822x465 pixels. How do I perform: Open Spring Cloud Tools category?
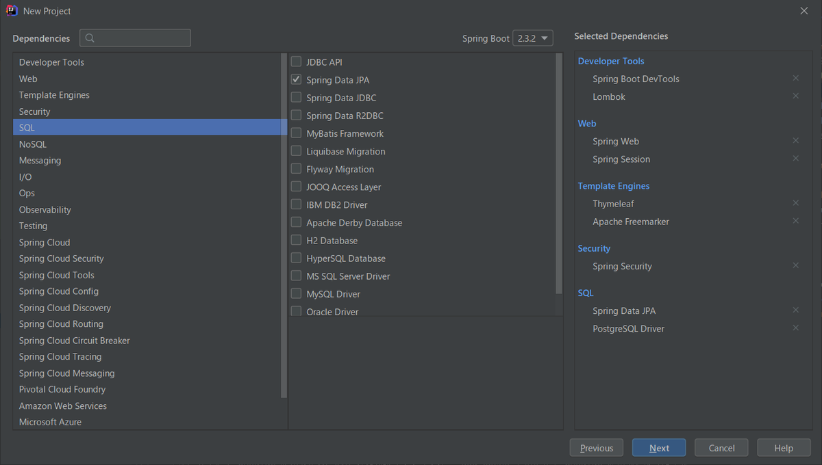[x=147, y=275]
